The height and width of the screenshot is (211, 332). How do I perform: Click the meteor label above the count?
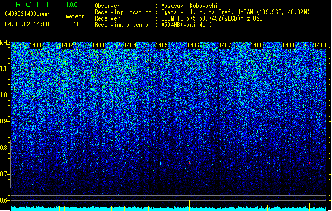pos(75,16)
